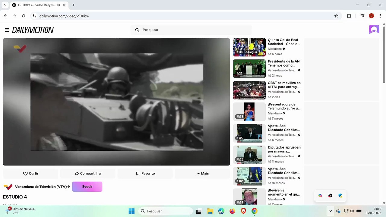Switch to Chrome in the taskbar
The height and width of the screenshot is (217, 386).
pos(255,211)
